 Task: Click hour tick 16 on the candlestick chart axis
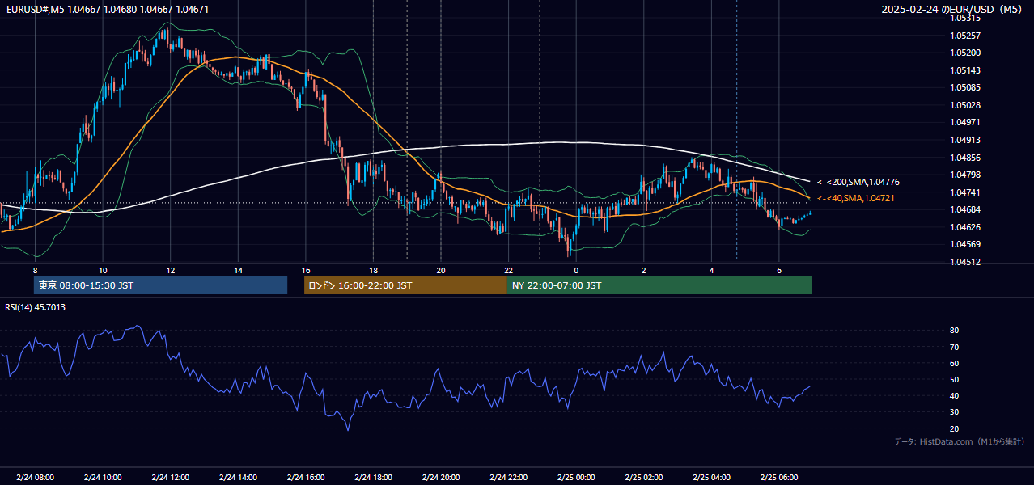pyautogui.click(x=305, y=270)
